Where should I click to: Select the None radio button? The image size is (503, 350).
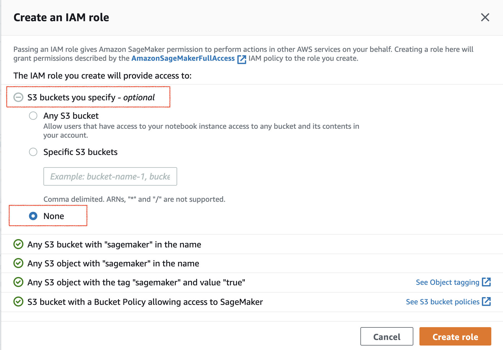coord(33,216)
